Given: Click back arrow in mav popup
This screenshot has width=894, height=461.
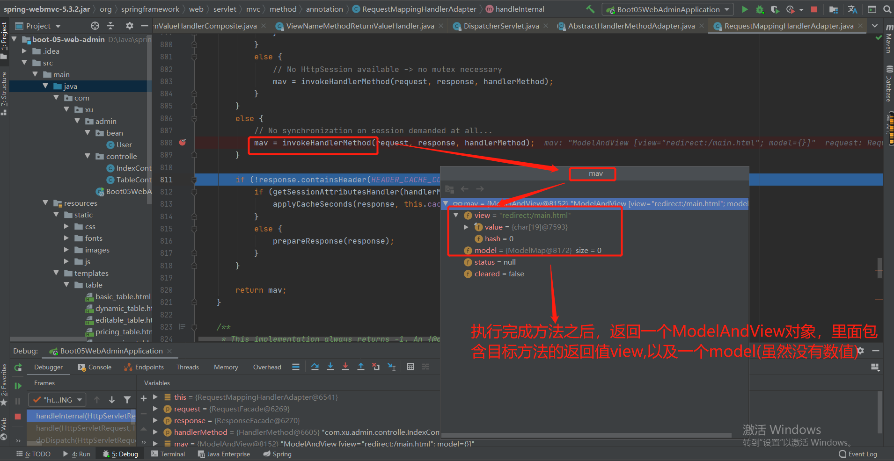Looking at the screenshot, I should [465, 189].
